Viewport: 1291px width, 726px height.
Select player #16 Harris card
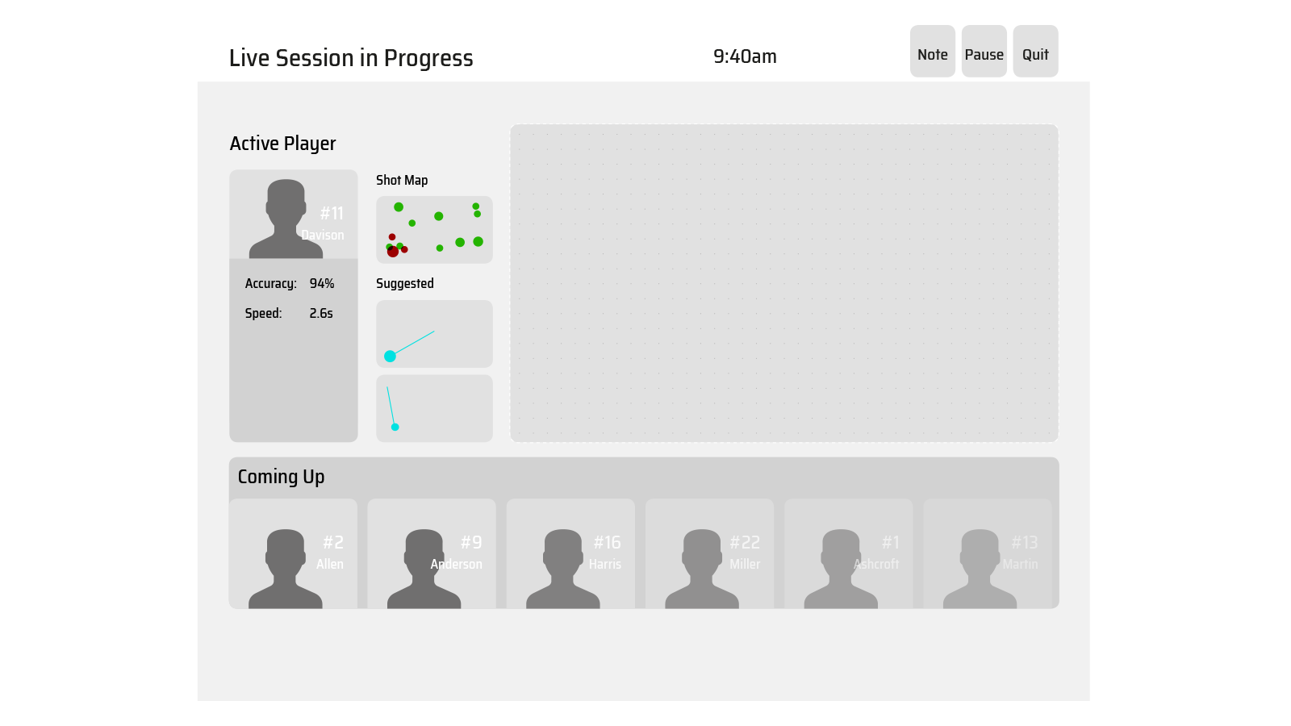(570, 553)
